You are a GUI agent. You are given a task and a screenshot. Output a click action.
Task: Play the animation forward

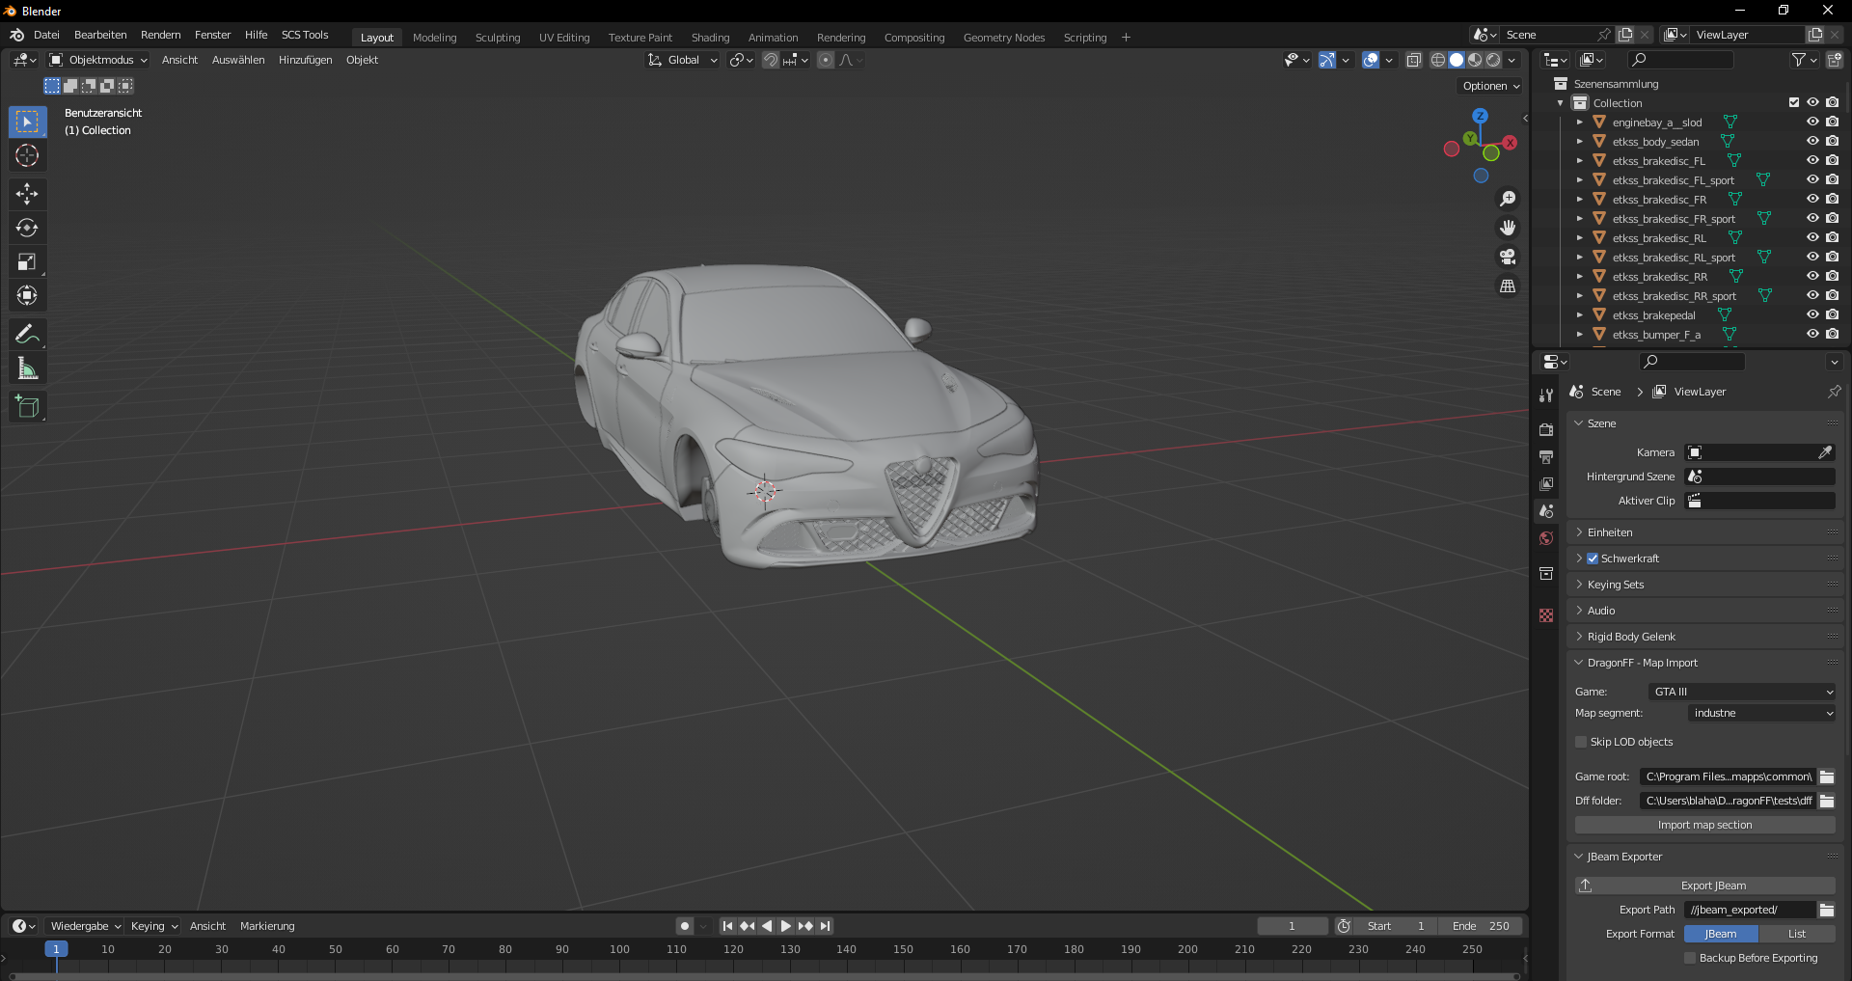click(x=785, y=926)
